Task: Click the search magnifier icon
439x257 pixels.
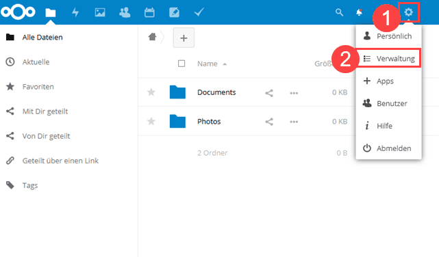Action: (339, 12)
